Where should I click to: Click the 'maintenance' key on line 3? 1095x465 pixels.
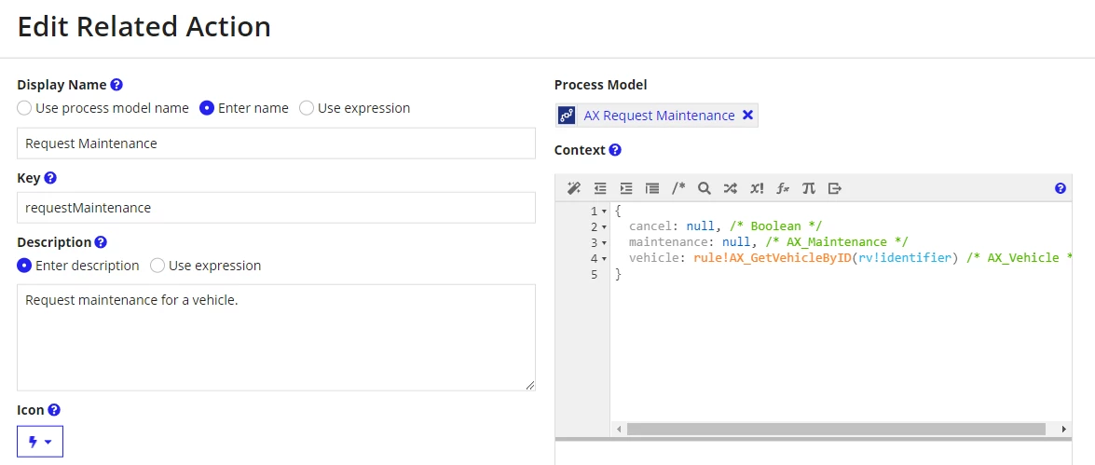pos(667,242)
